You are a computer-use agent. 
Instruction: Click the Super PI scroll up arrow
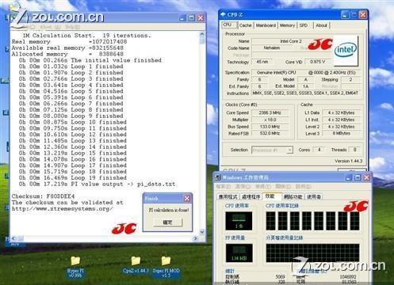[x=202, y=34]
